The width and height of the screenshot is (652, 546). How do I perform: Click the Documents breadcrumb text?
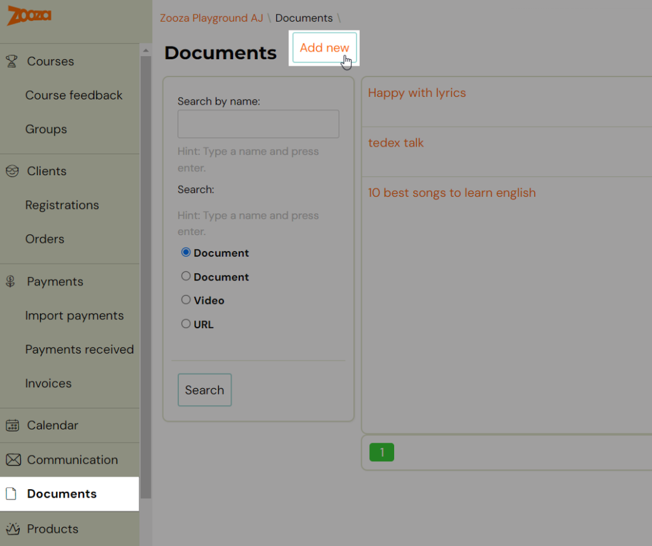point(304,18)
